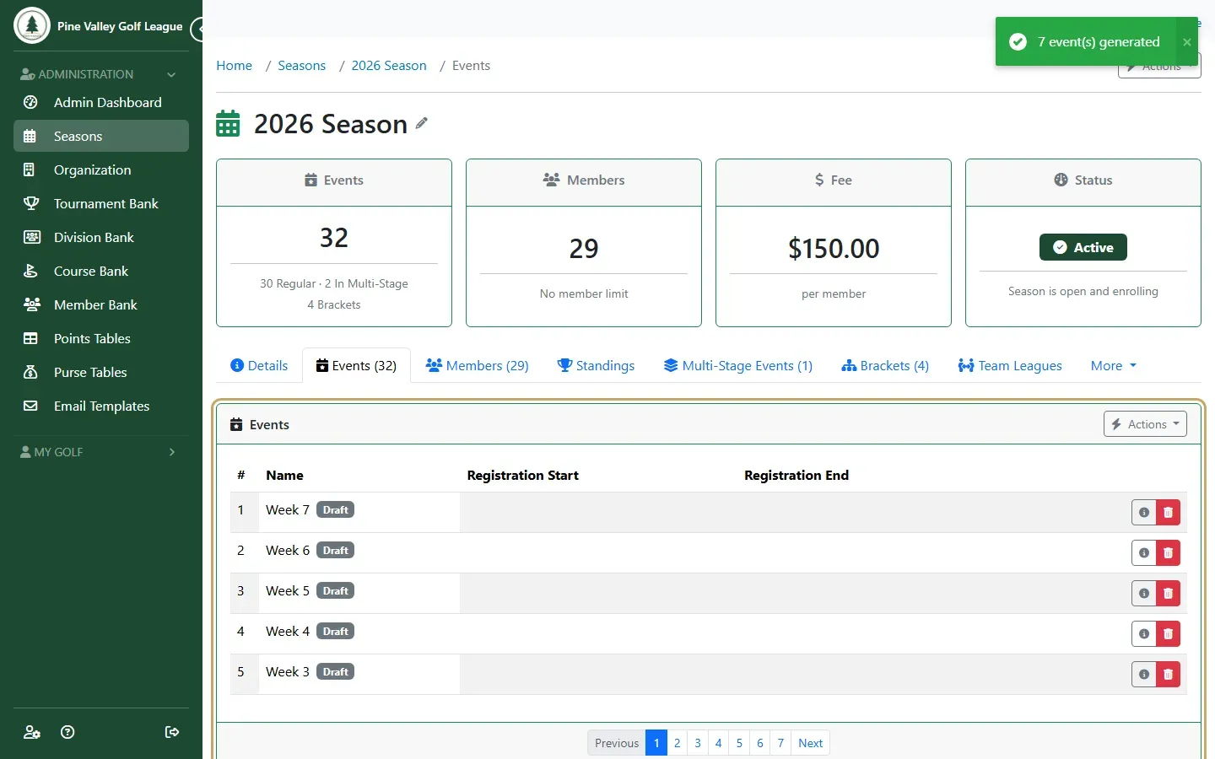Open the More tab dropdown
This screenshot has height=759, width=1215.
tap(1114, 366)
